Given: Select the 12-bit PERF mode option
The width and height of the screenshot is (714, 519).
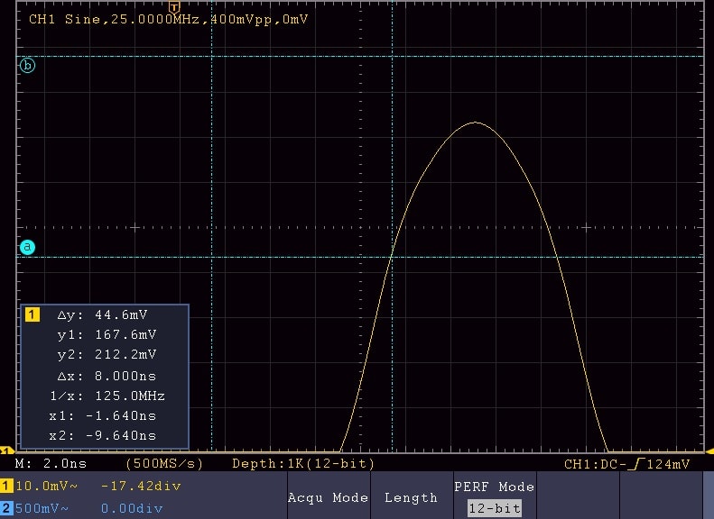Looking at the screenshot, I should click(x=495, y=508).
